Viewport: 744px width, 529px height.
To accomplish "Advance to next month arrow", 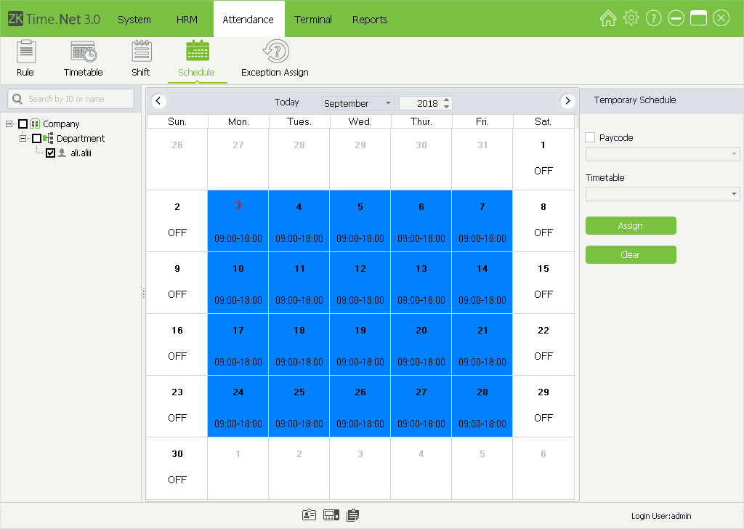I will coord(567,102).
